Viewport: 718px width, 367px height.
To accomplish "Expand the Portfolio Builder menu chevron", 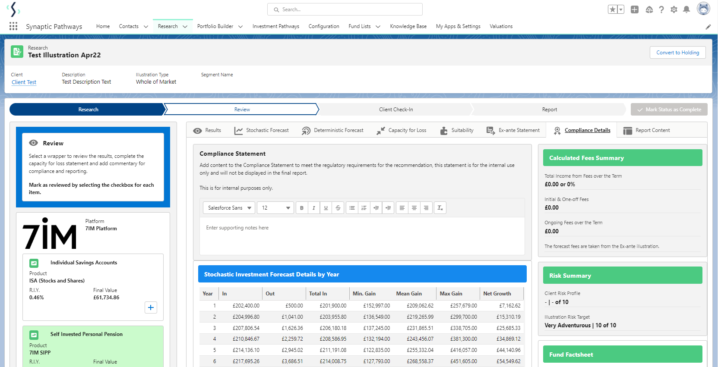I will (x=240, y=27).
